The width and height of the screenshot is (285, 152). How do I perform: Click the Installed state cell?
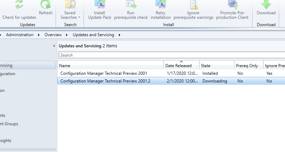(210, 73)
